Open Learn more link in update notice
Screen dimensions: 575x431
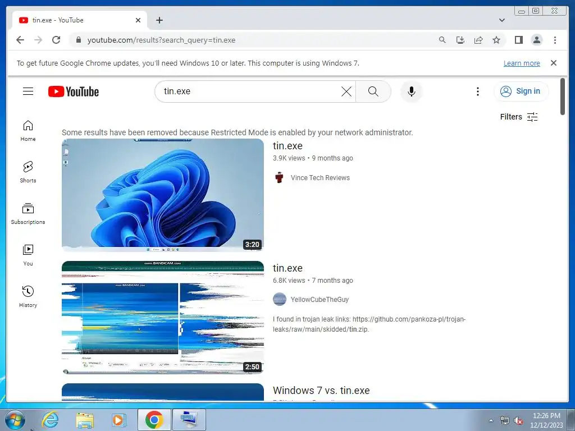522,63
